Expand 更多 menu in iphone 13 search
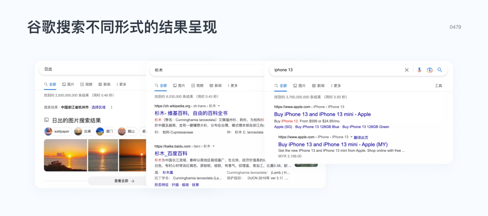 click(335, 85)
